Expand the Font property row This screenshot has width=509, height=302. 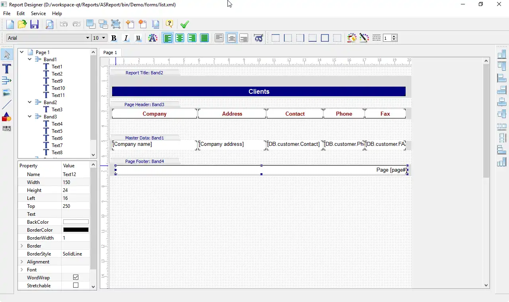[x=22, y=269]
